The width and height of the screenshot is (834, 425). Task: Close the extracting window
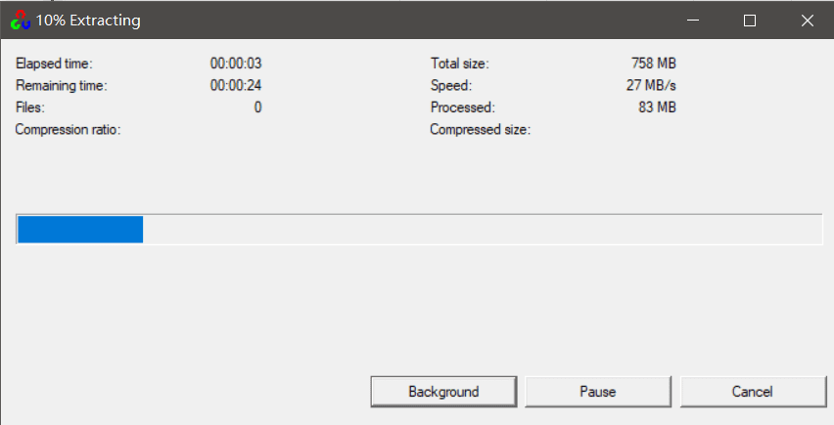pos(807,21)
